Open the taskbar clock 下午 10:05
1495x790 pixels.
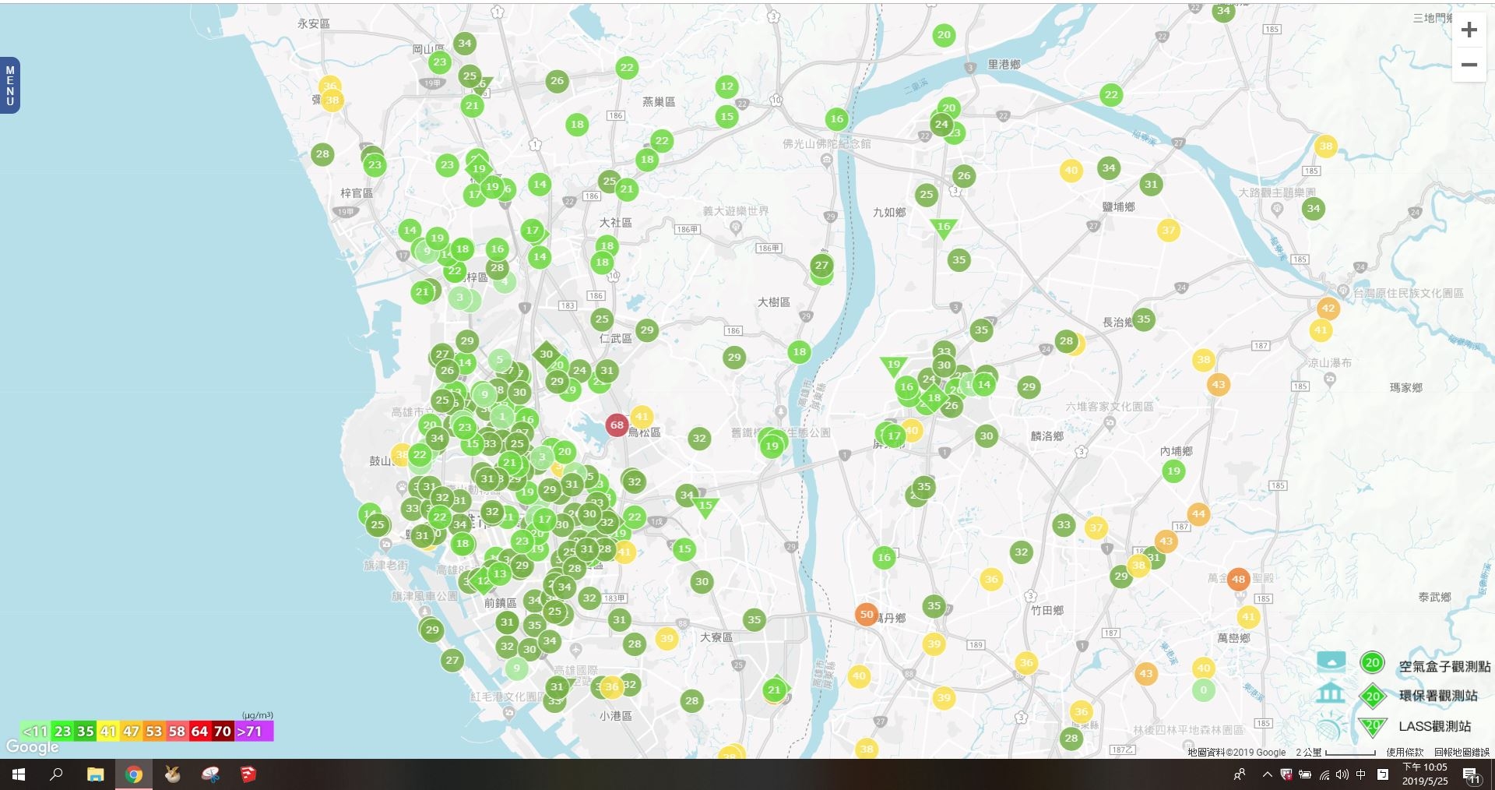click(x=1425, y=774)
